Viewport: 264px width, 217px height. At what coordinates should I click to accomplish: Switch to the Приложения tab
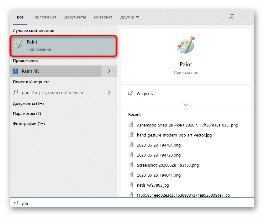(44, 17)
